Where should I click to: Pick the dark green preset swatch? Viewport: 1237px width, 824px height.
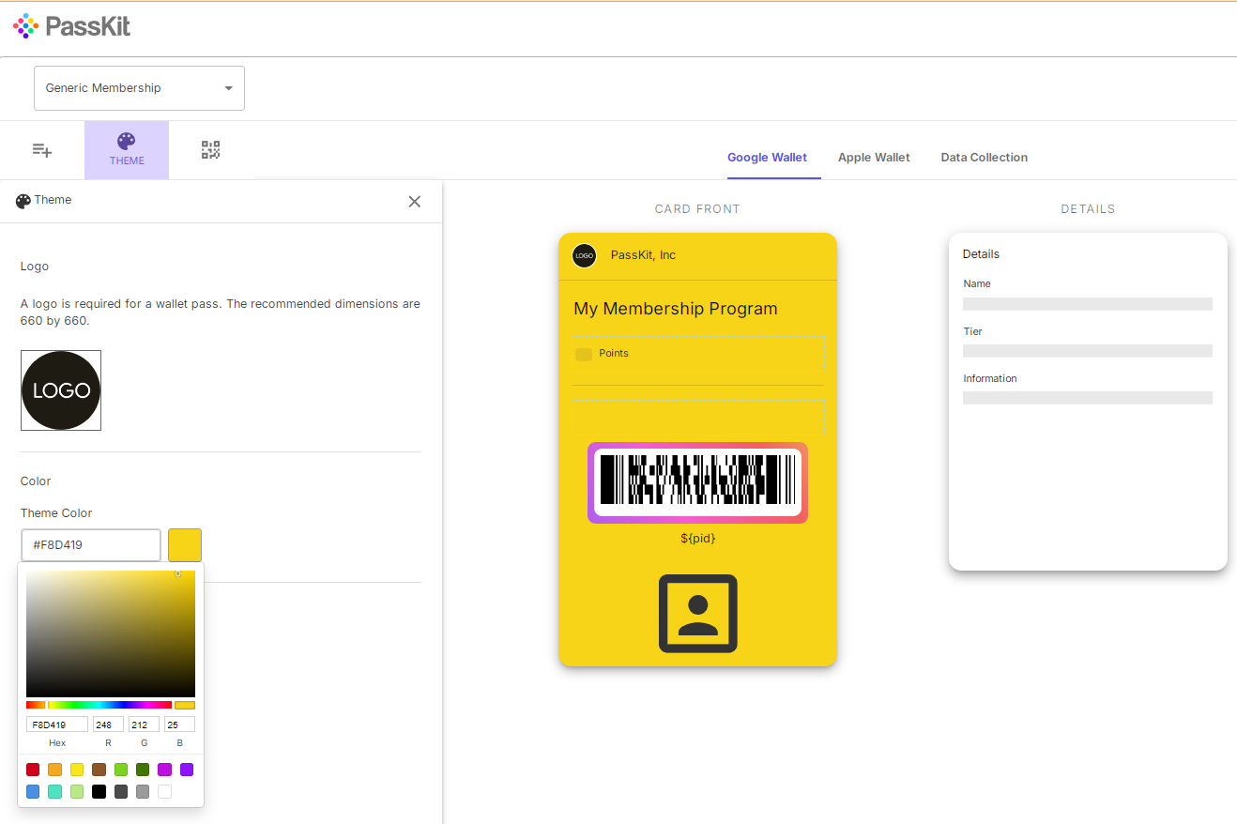[x=143, y=770]
